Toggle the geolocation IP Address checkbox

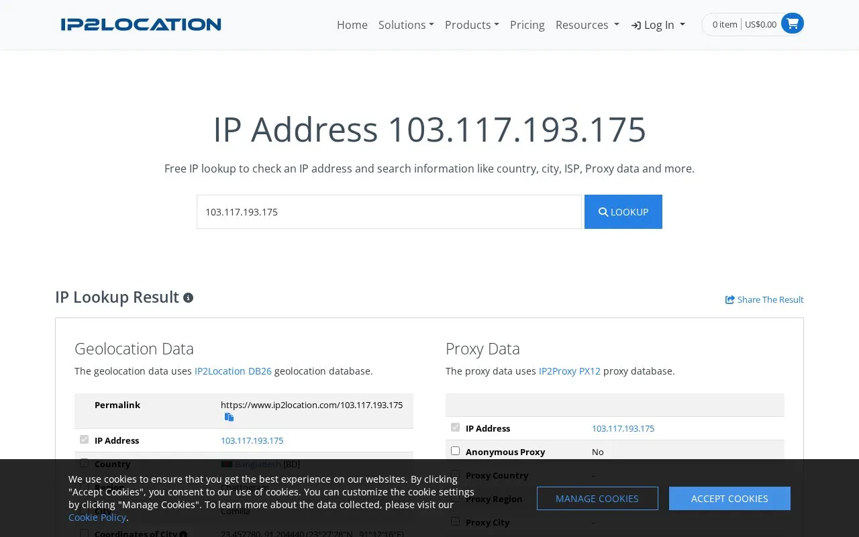tap(84, 440)
